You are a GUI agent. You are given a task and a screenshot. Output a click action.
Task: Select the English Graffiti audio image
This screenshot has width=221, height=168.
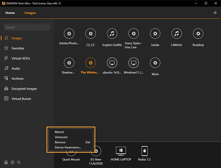[112, 34]
